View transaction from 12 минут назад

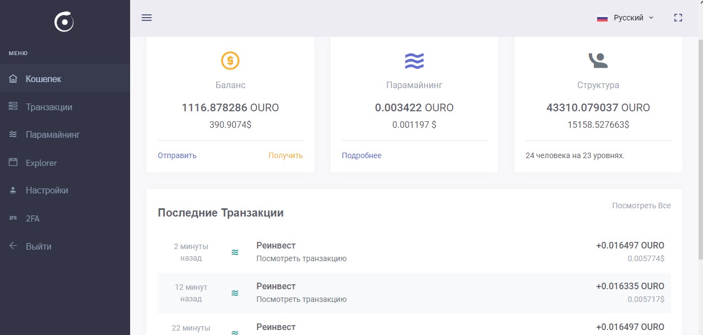pos(302,299)
